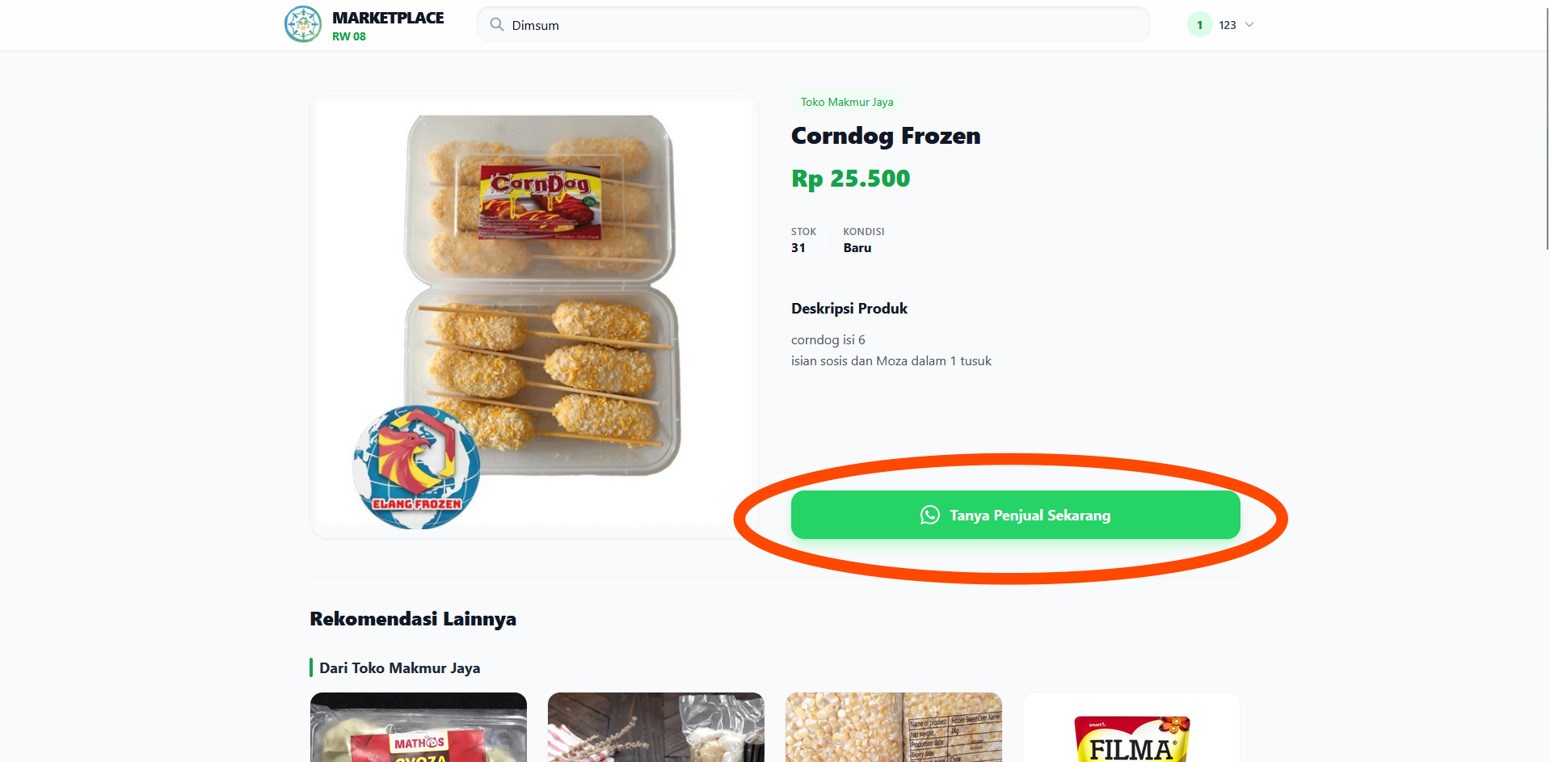The width and height of the screenshot is (1550, 762).
Task: Click the MARKETPLACE header title text
Action: click(388, 18)
